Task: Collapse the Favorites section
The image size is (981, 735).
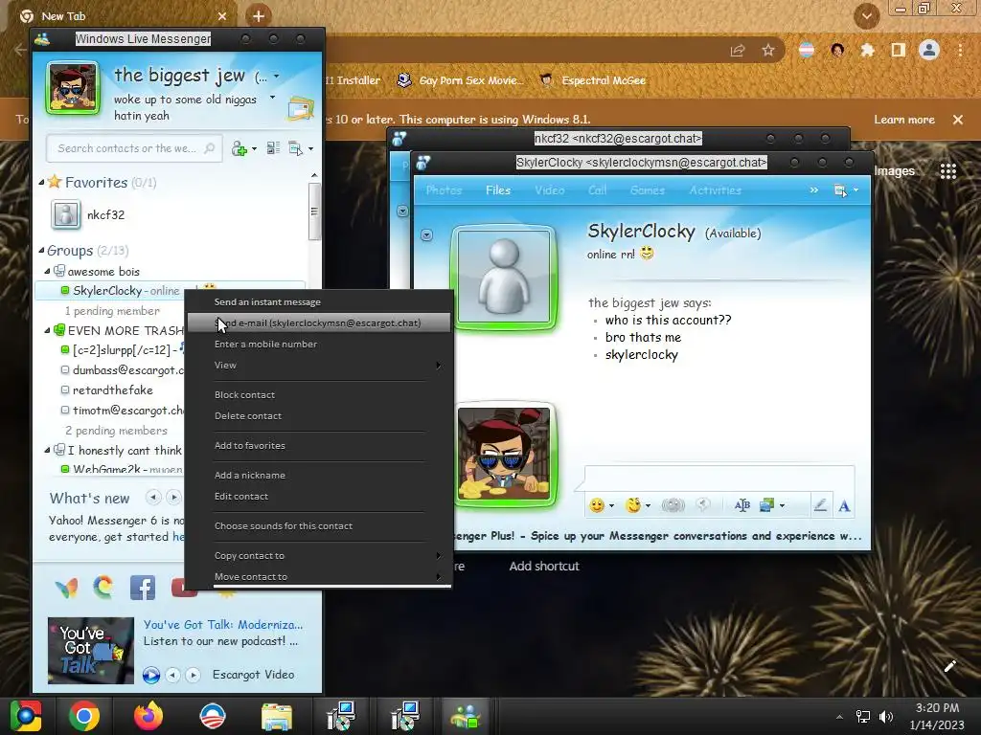Action: [41, 183]
